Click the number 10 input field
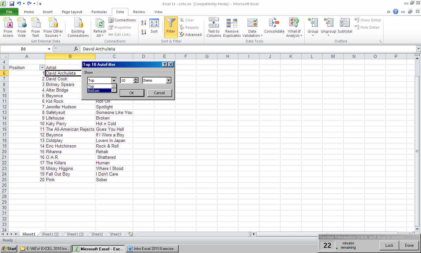Image resolution: width=421 pixels, height=253 pixels. (127, 80)
